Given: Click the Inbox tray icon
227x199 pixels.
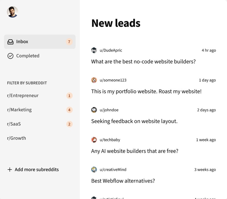Looking at the screenshot, I should coord(10,42).
